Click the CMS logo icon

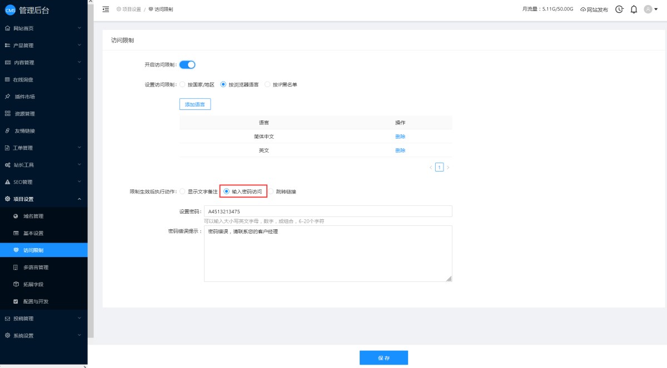[10, 9]
